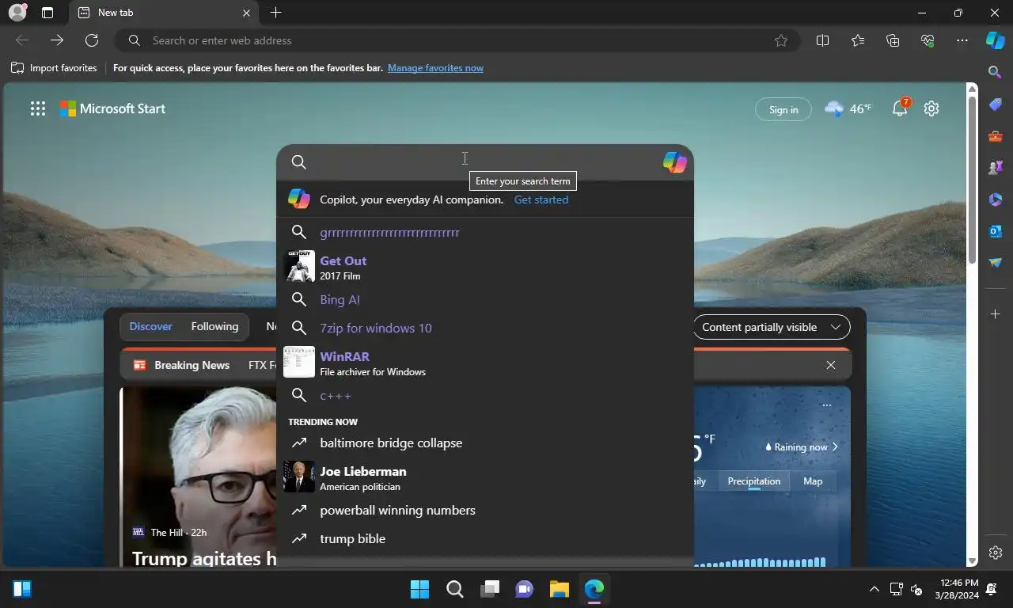
Task: Show hidden system tray icons chevron
Action: [874, 589]
